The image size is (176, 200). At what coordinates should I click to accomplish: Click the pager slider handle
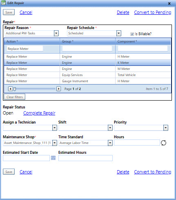pyautogui.click(x=15, y=89)
